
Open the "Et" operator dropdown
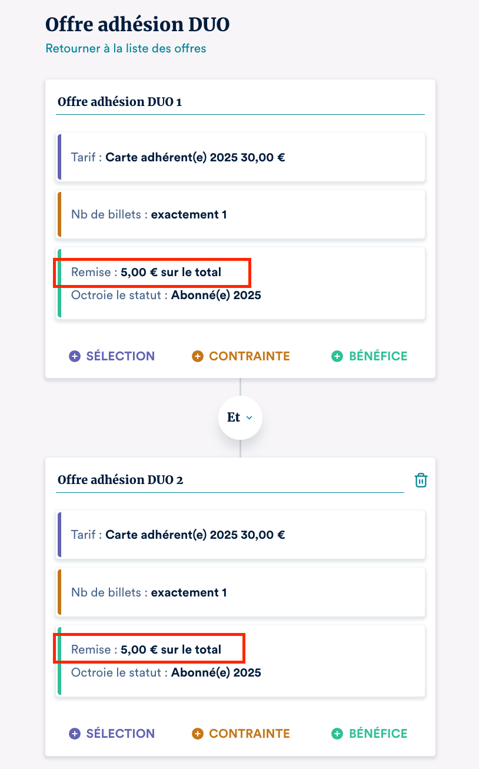click(240, 417)
